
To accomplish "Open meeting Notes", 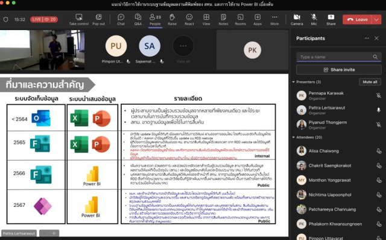I will (x=223, y=20).
